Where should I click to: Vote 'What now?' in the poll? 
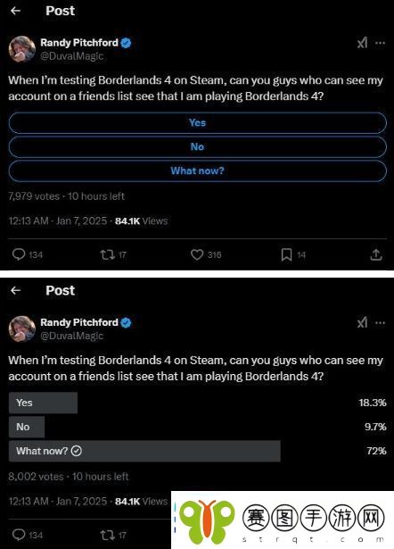[198, 171]
